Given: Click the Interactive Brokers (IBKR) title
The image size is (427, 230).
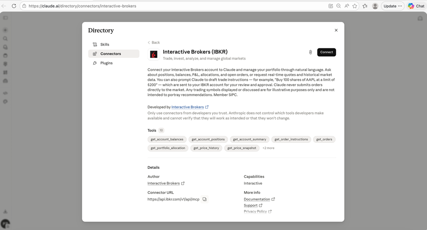Looking at the screenshot, I should click(195, 52).
